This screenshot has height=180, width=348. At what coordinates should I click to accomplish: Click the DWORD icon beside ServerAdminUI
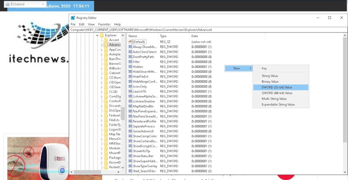(130, 131)
